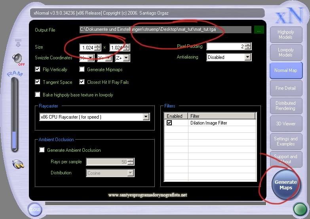The height and width of the screenshot is (219, 310).
Task: Toggle Closest Hit If Ray Fails
Action: coord(82,82)
